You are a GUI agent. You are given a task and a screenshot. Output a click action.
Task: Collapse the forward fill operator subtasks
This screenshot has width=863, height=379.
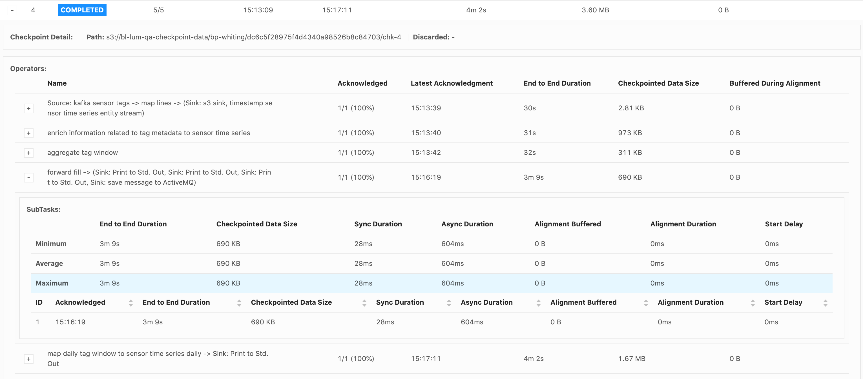point(28,177)
